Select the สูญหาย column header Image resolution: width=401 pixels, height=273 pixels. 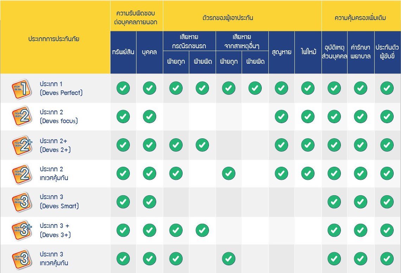[x=281, y=52]
